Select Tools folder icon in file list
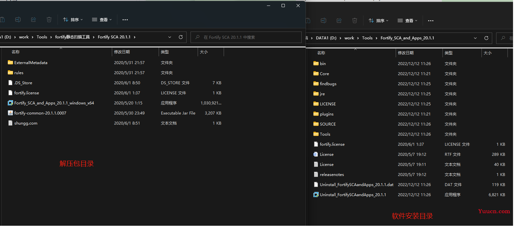The width and height of the screenshot is (514, 229). (x=316, y=134)
